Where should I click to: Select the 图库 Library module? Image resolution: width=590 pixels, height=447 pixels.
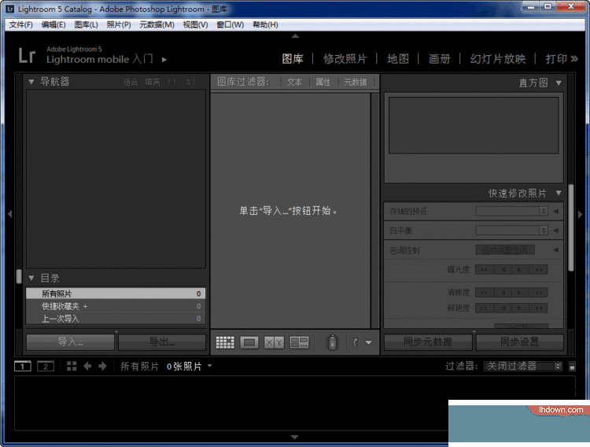click(293, 59)
